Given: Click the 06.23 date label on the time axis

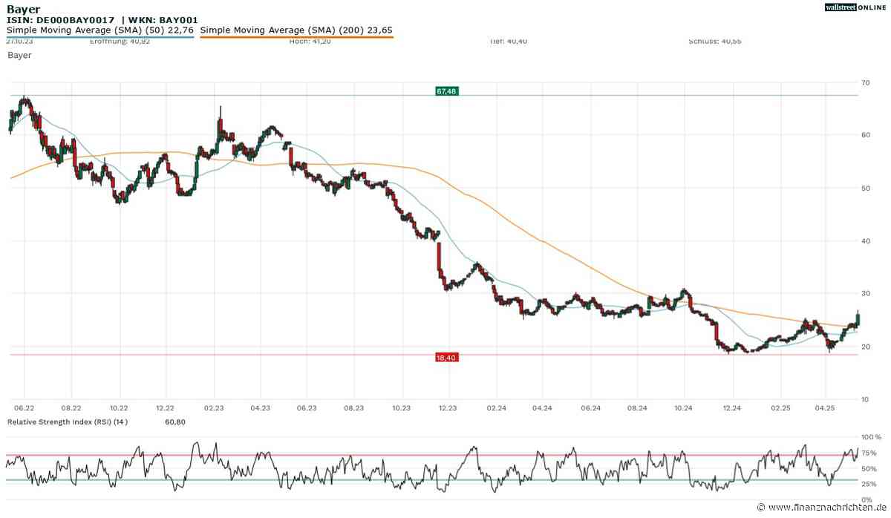Looking at the screenshot, I should 307,408.
